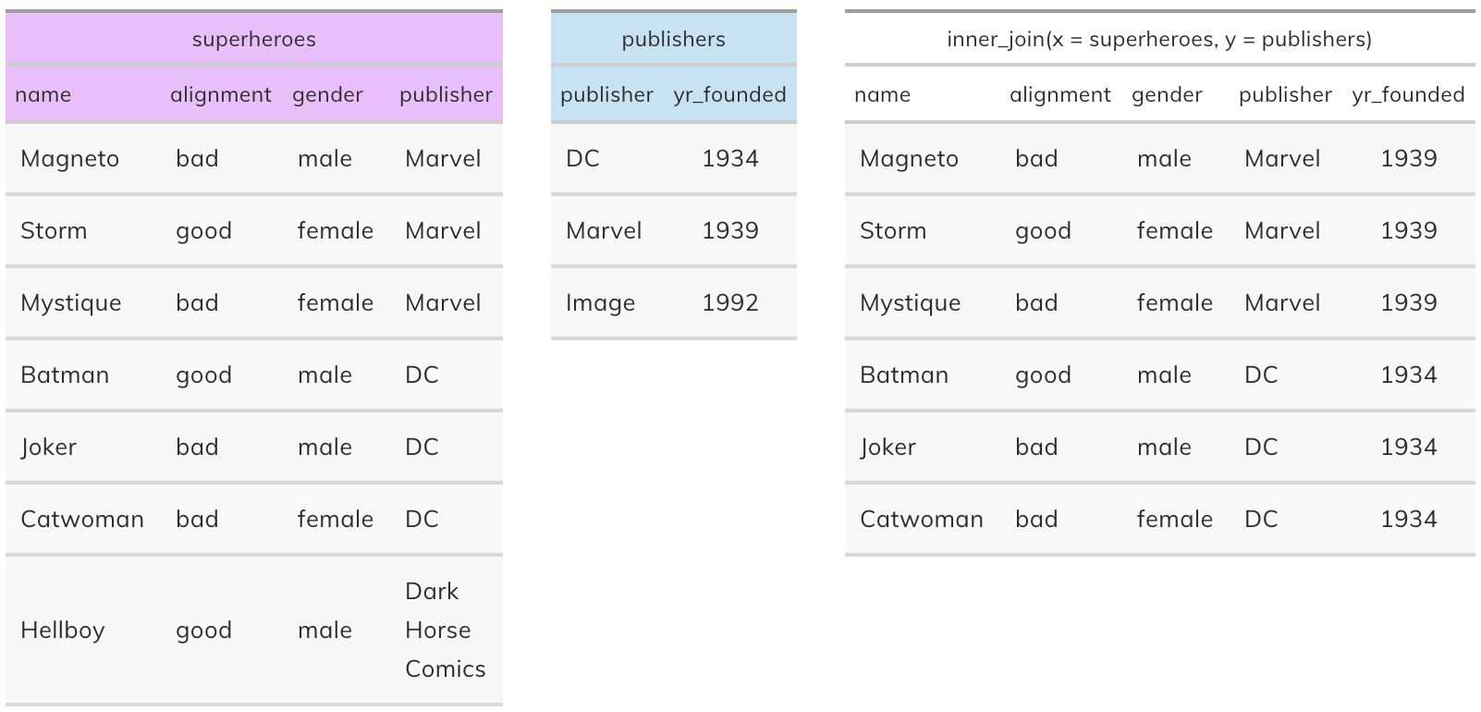Viewport: 1481px width, 712px height.
Task: Click the gender header in the joined table
Action: click(x=1167, y=94)
